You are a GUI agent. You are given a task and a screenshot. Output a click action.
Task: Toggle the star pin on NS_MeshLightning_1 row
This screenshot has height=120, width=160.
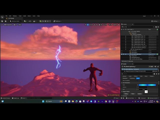point(124,54)
